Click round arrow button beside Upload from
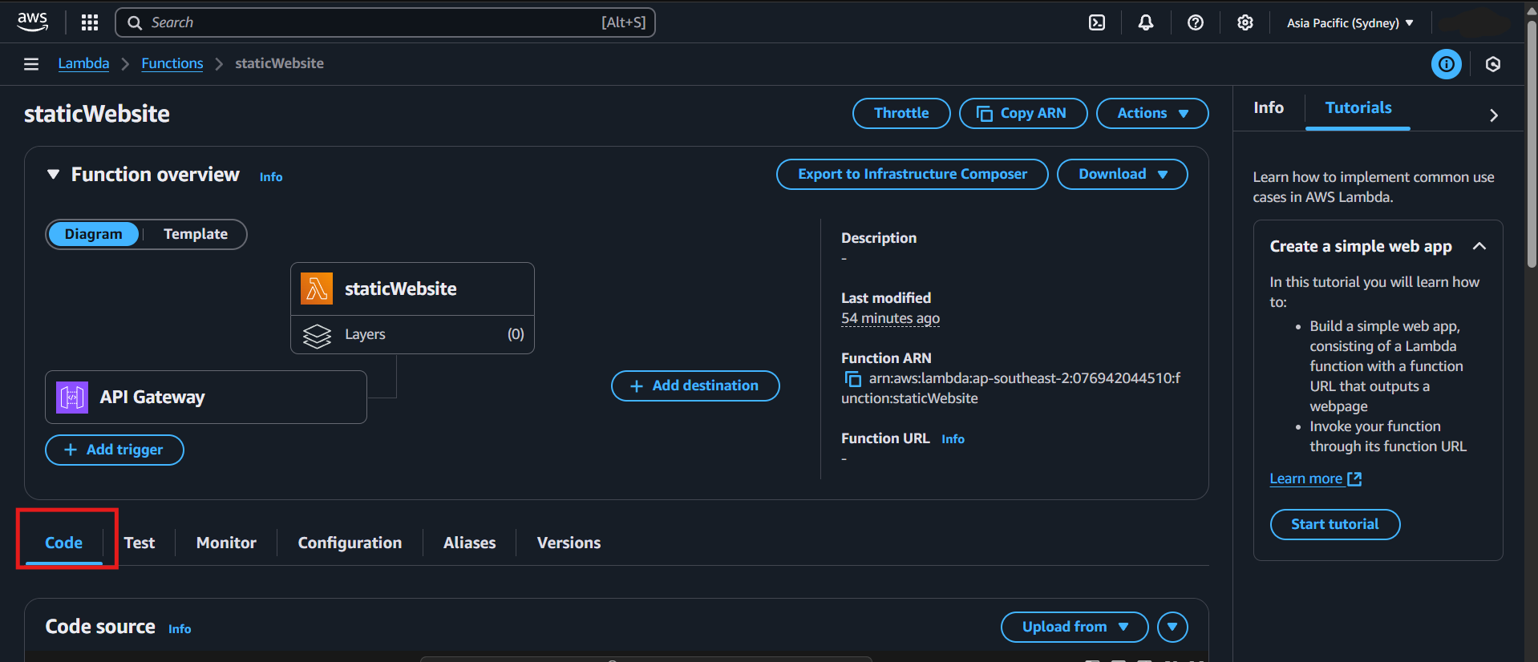 [x=1172, y=627]
